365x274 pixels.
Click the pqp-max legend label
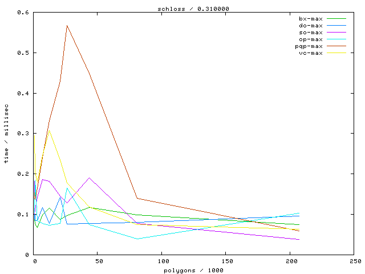click(x=309, y=46)
